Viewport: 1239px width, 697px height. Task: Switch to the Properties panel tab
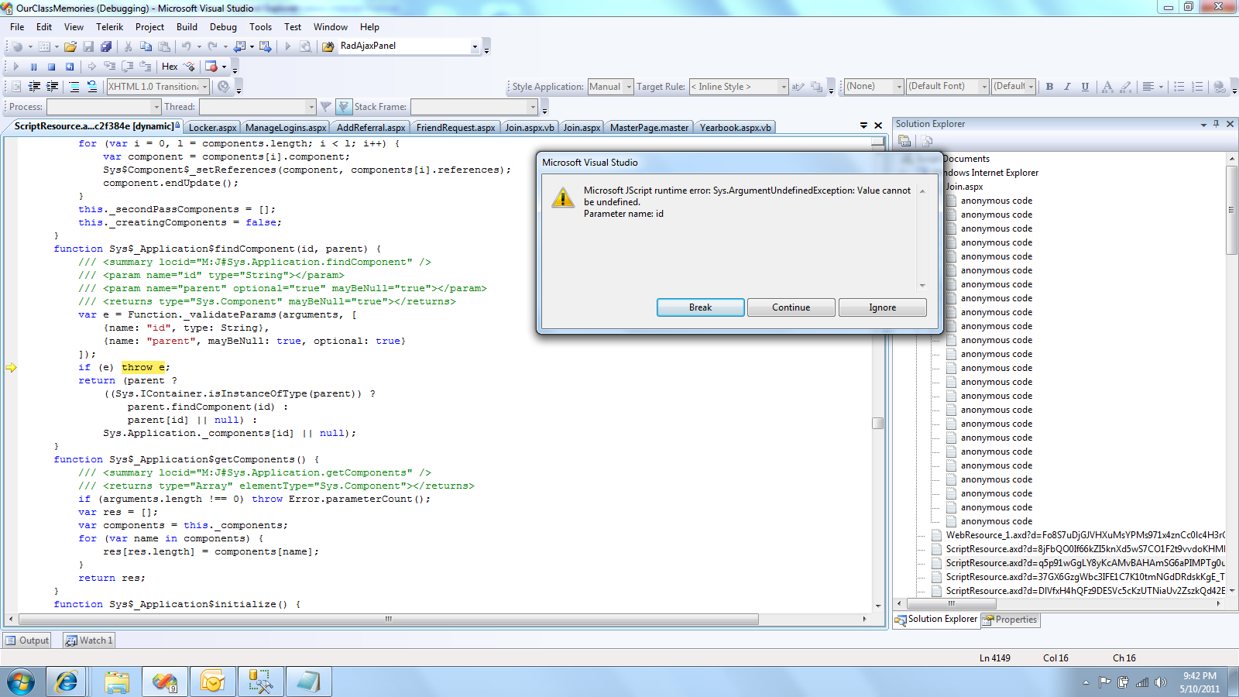coord(1010,620)
